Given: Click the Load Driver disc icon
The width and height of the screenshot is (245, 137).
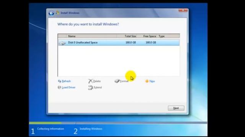Looking at the screenshot, I should pyautogui.click(x=59, y=87).
